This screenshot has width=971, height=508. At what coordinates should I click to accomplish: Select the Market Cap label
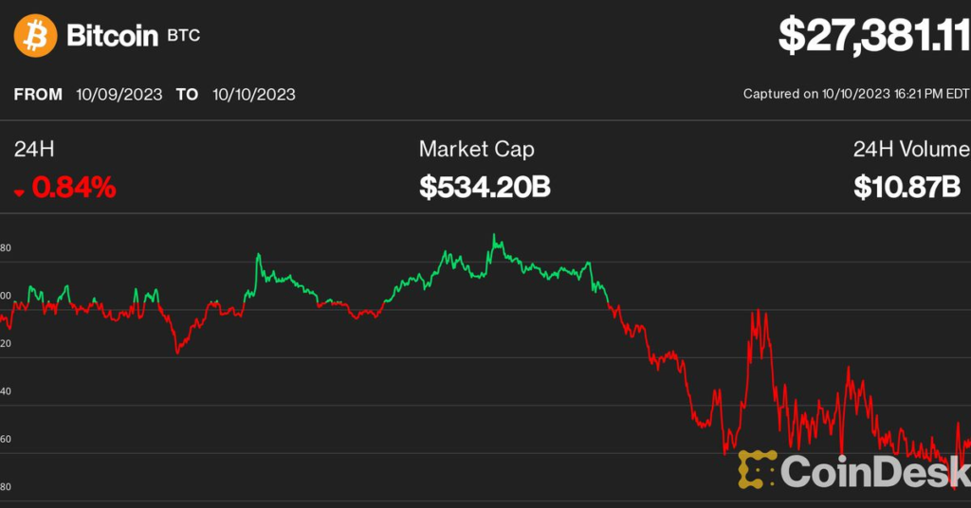pos(476,149)
